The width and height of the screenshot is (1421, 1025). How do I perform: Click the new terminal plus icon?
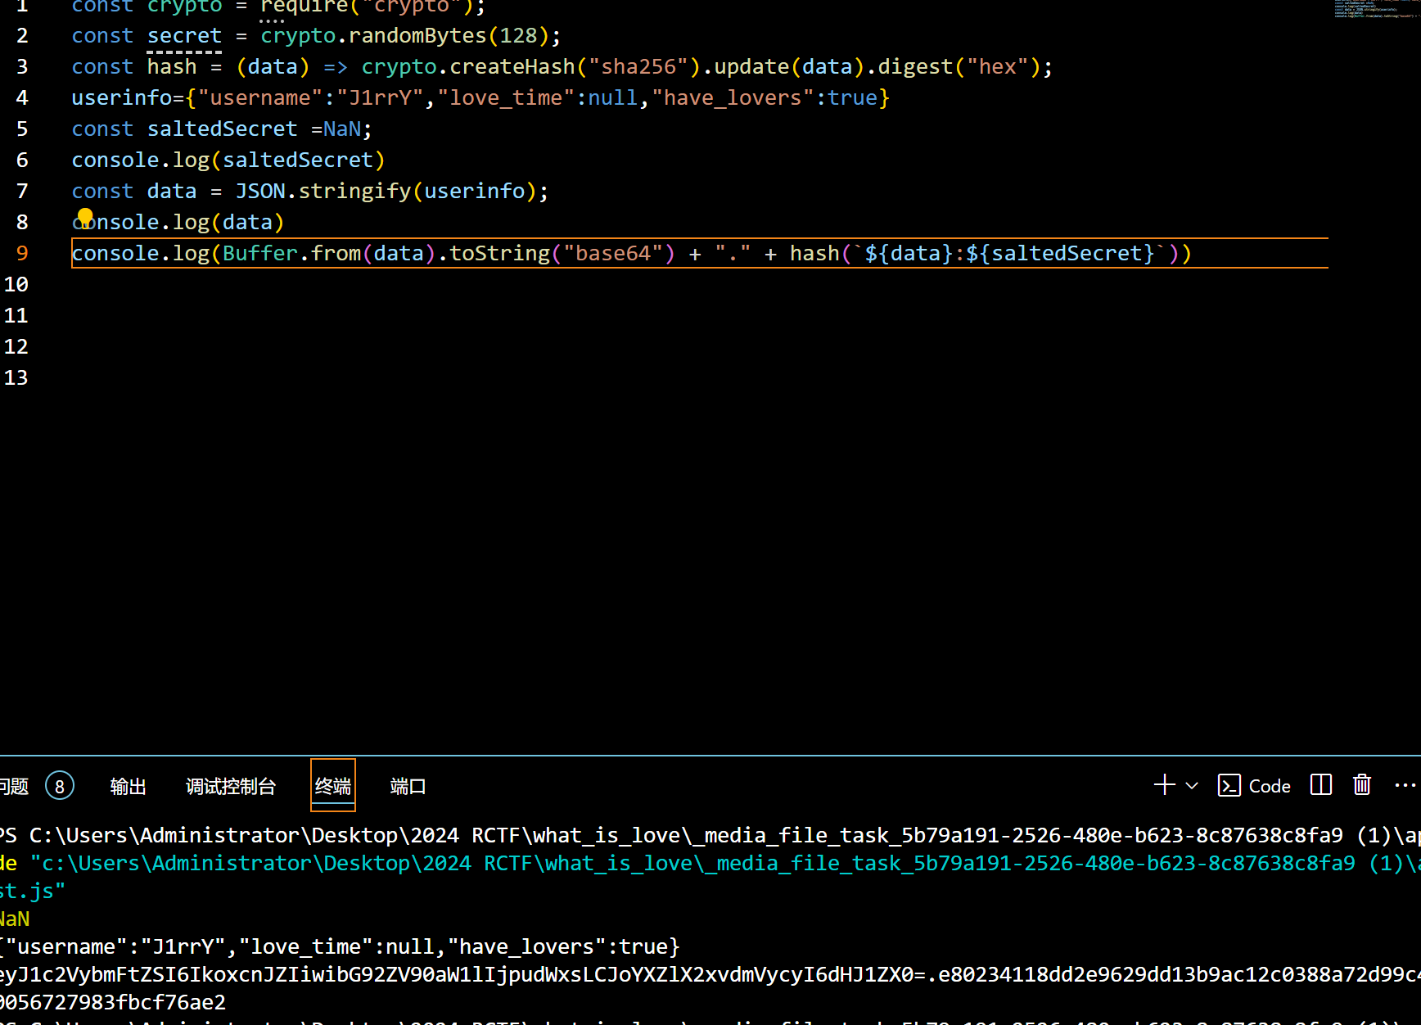pos(1164,785)
